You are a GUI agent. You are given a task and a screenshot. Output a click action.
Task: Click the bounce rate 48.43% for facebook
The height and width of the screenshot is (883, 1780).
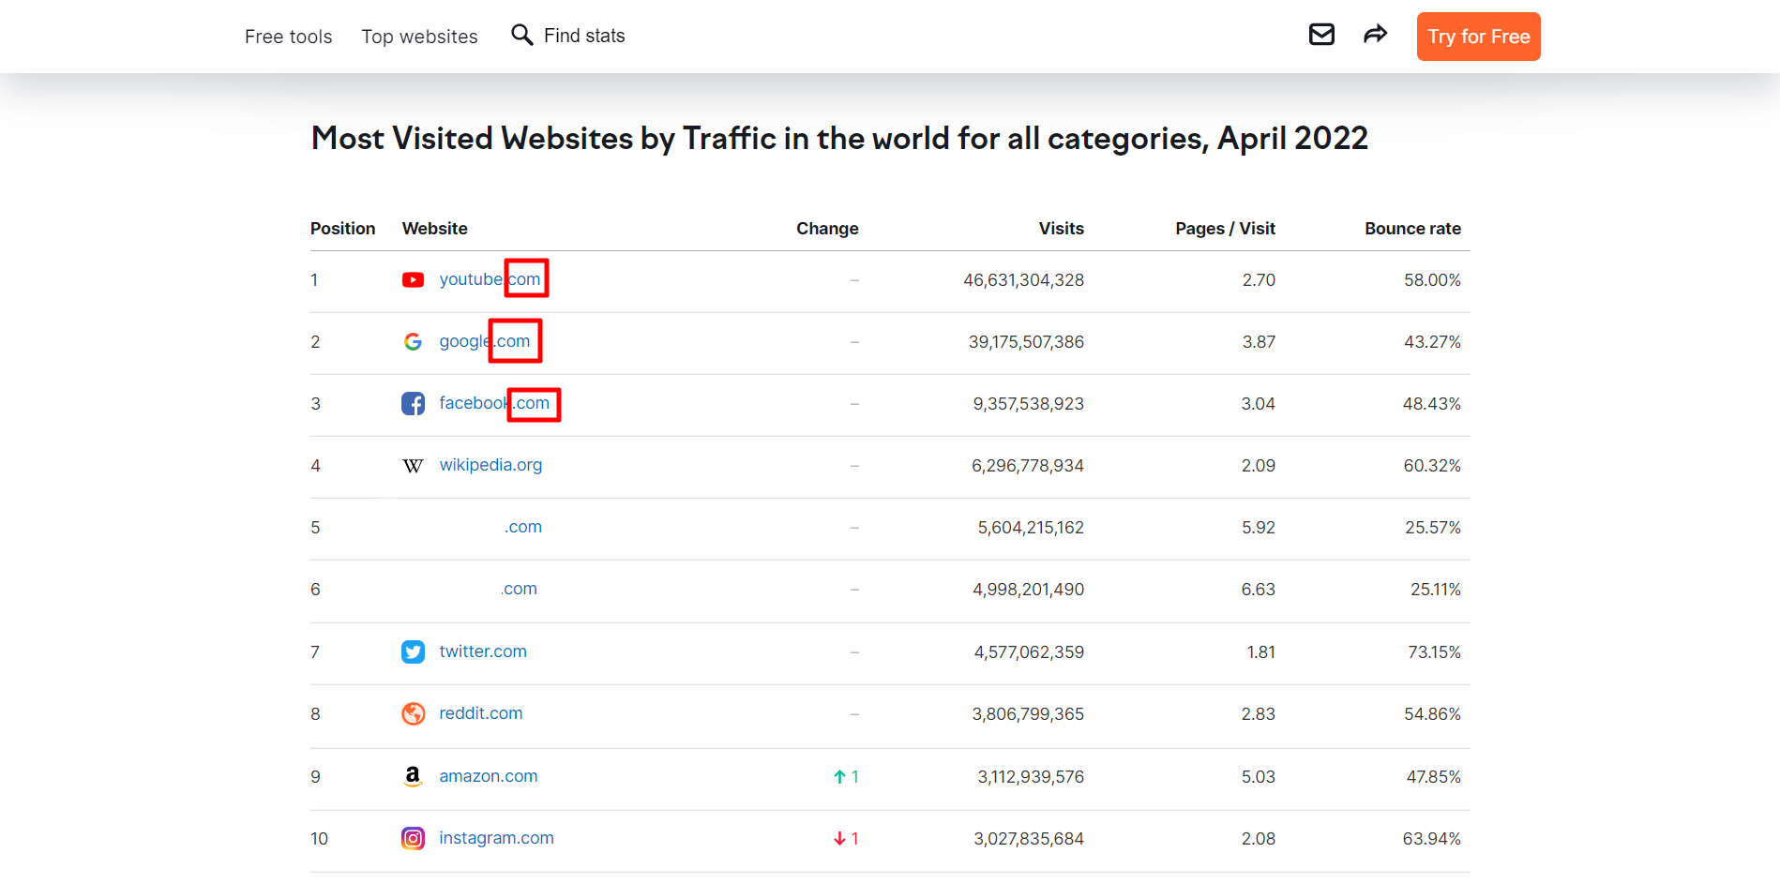click(x=1431, y=404)
